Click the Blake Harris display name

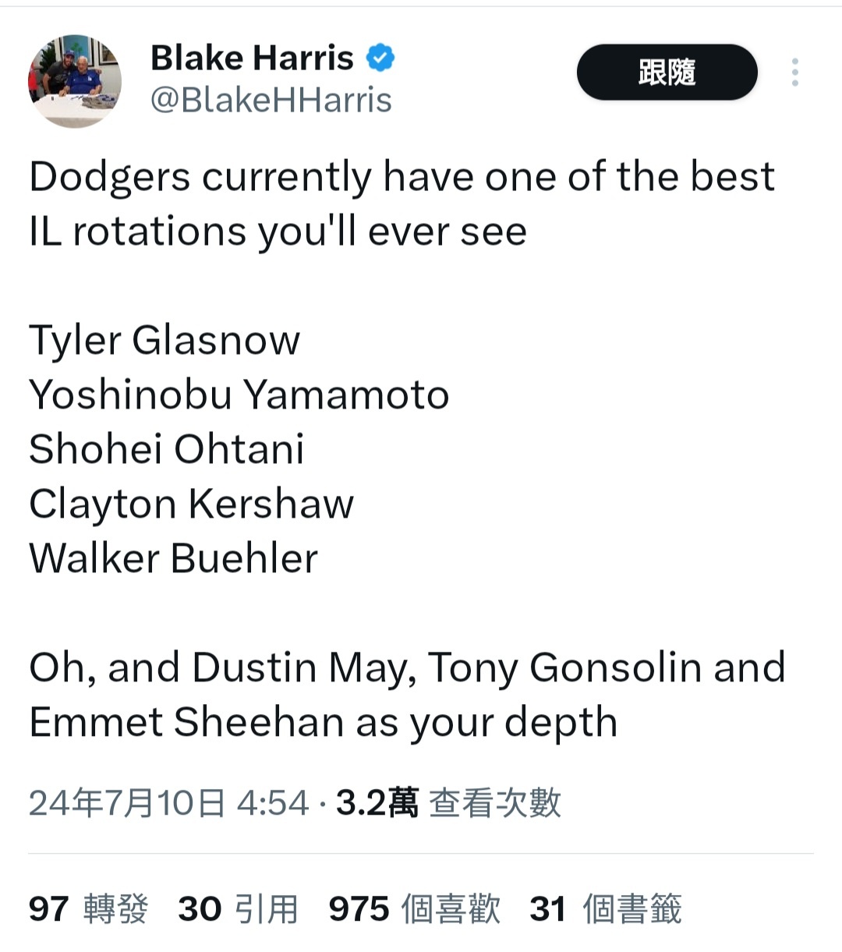pyautogui.click(x=251, y=58)
